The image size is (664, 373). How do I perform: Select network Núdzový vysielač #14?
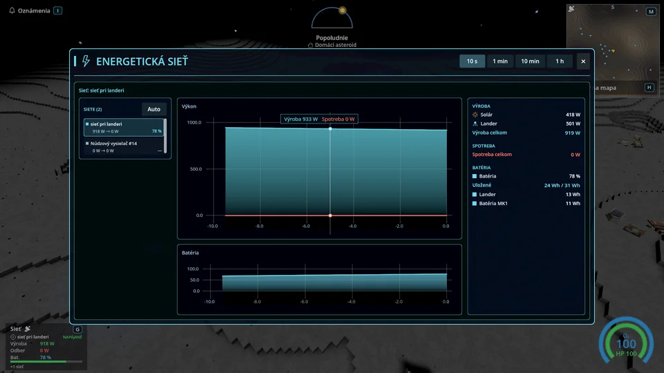(123, 146)
